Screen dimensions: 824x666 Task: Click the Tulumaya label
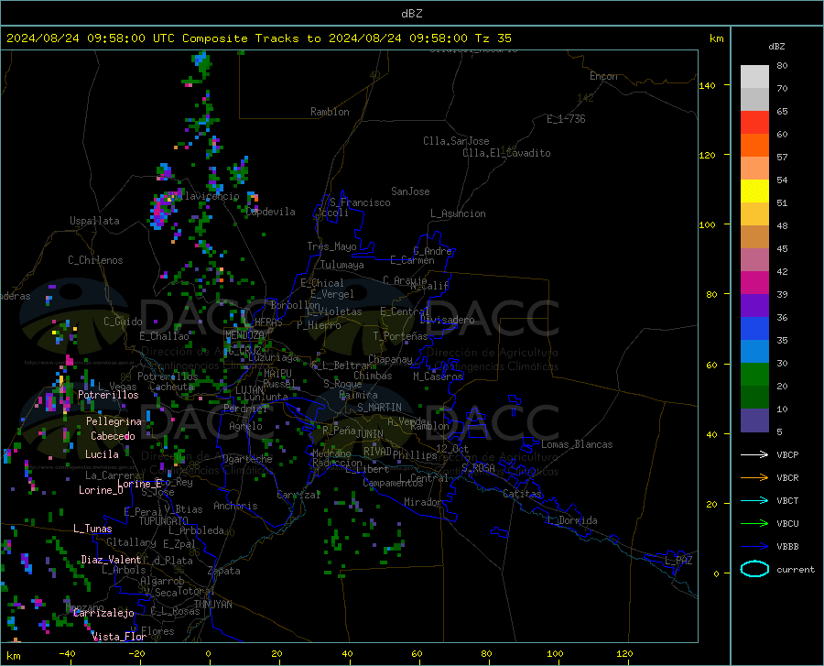pyautogui.click(x=342, y=265)
